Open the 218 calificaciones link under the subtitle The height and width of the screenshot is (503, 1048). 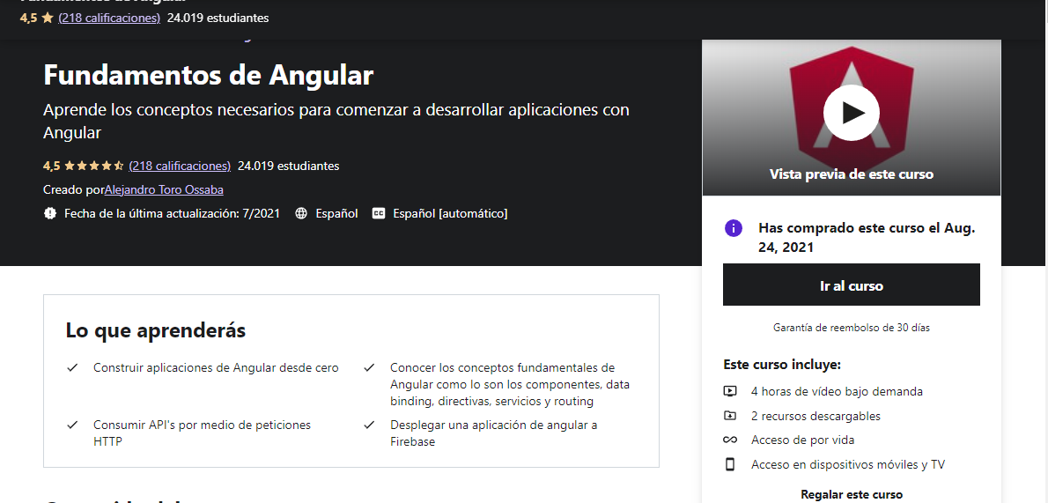coord(180,166)
